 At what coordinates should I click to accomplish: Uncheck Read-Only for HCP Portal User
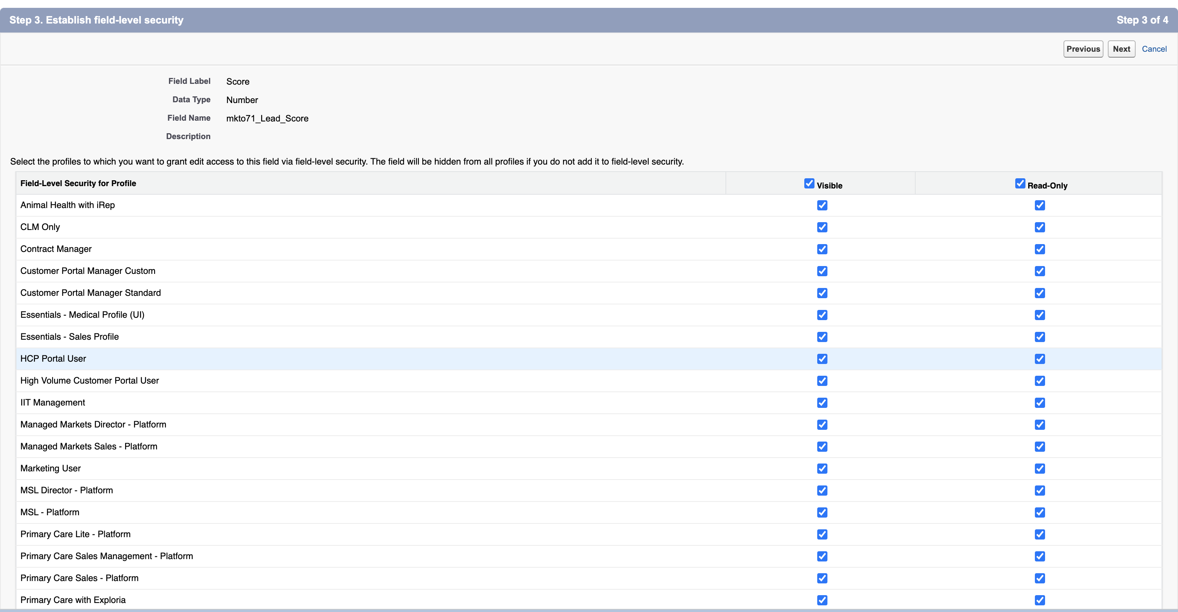click(1040, 359)
